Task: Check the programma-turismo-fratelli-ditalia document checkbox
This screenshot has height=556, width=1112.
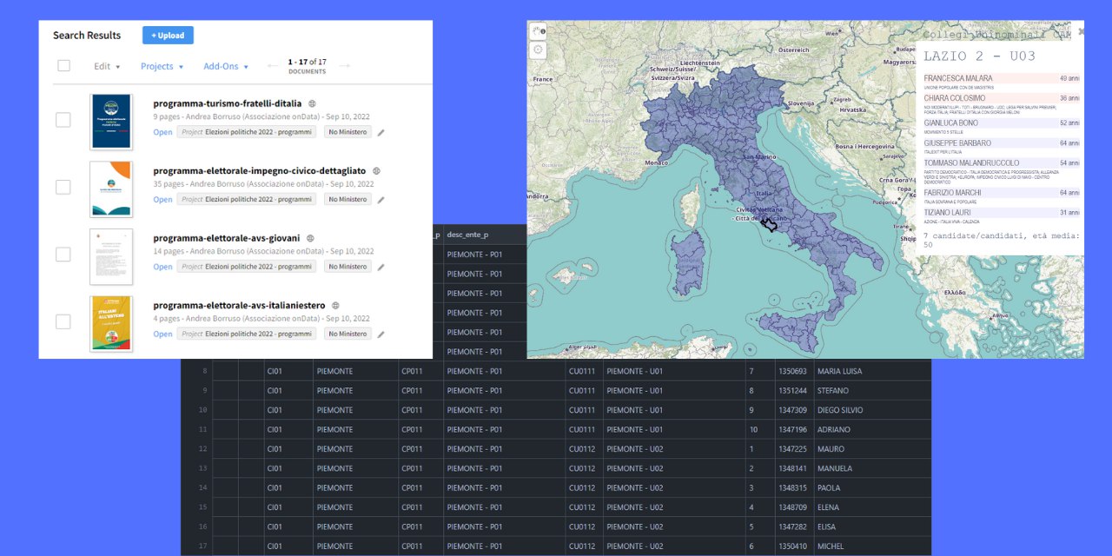Action: (x=63, y=120)
